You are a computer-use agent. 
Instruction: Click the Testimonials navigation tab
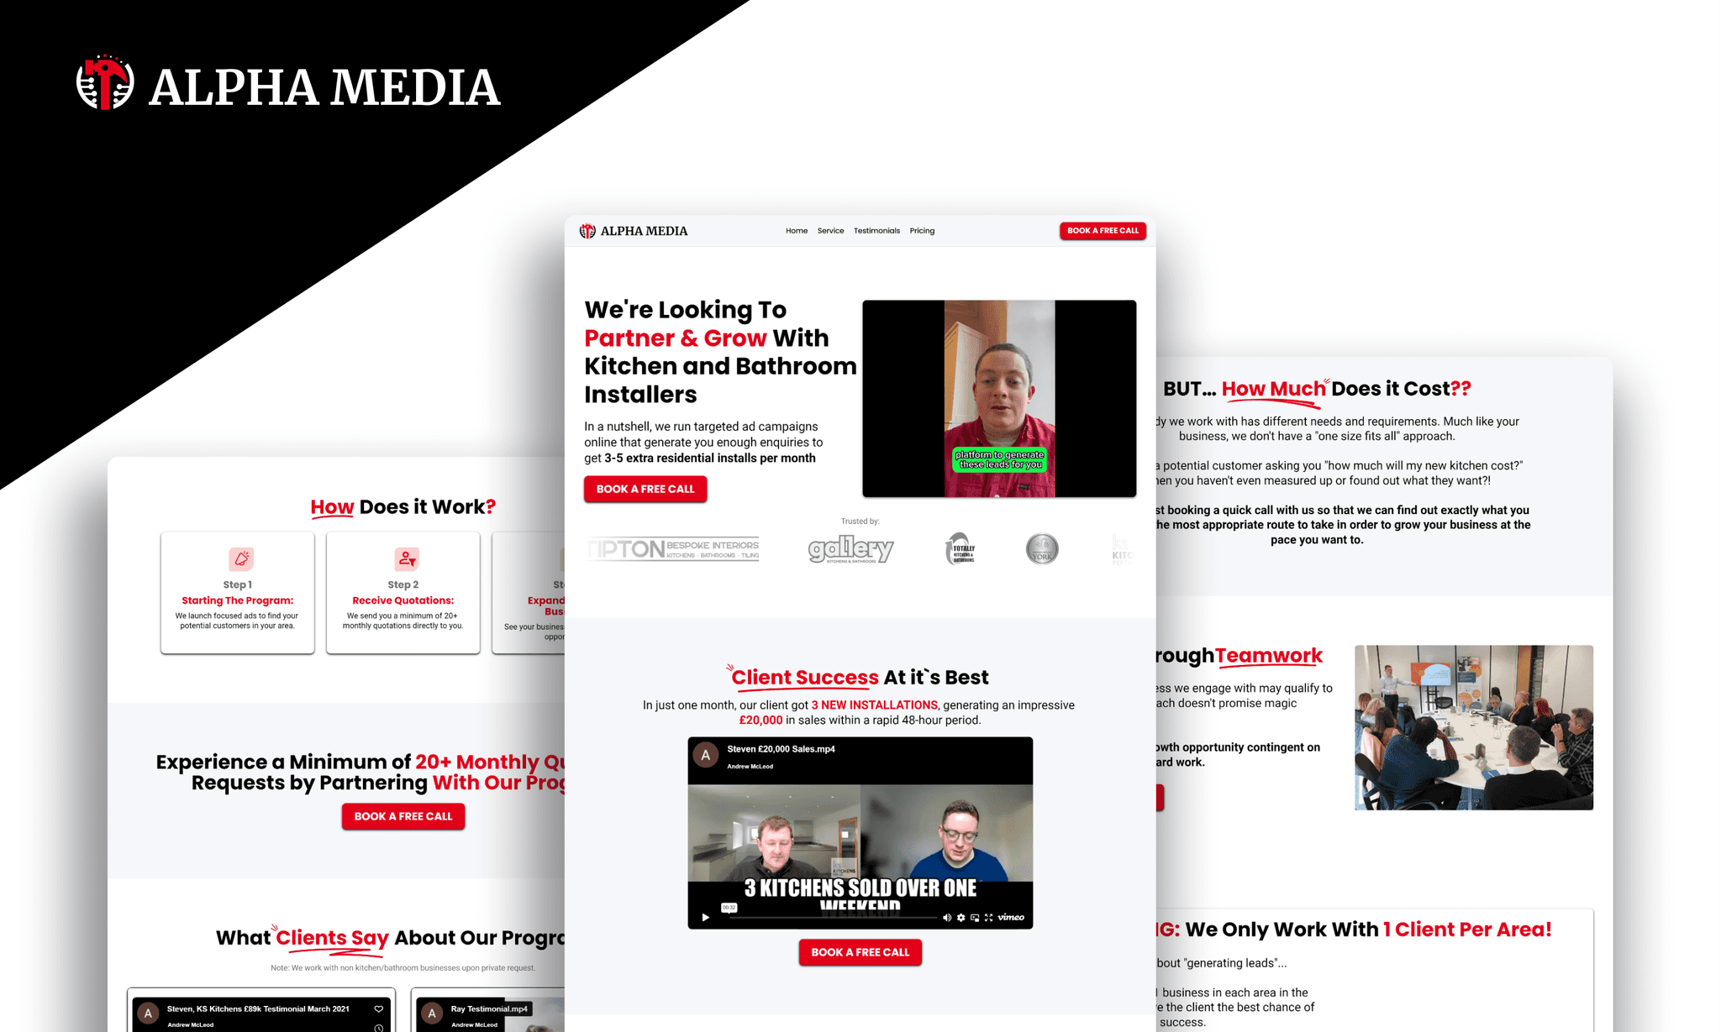pos(876,230)
